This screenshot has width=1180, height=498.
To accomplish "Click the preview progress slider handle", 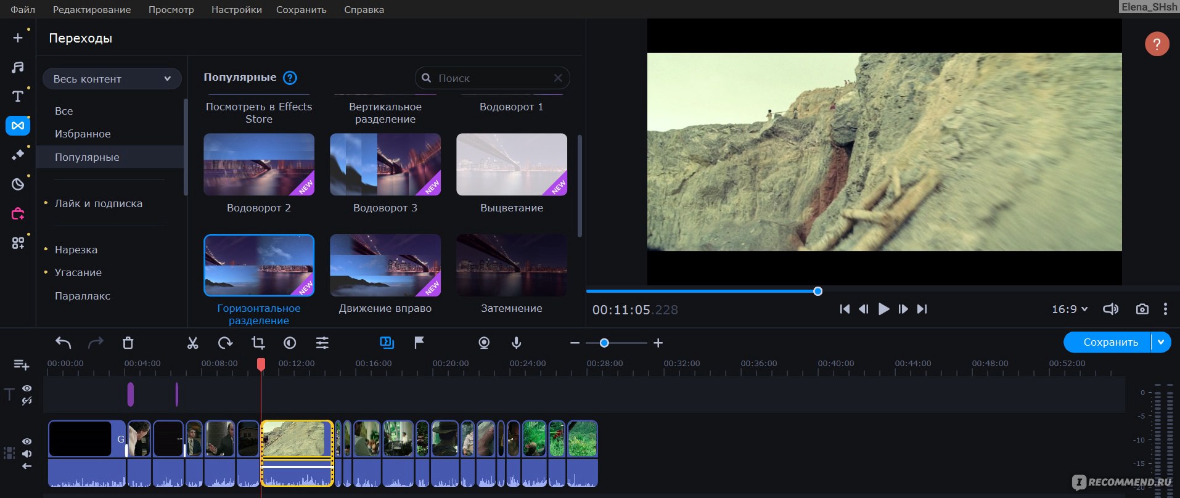I will [817, 291].
